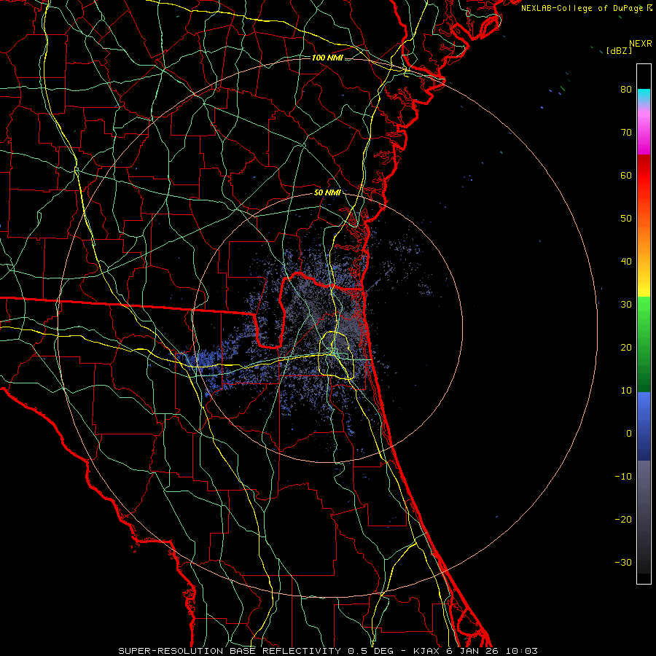This screenshot has width=656, height=656.
Task: Select the 70 value on the dBZ scale
Action: click(x=626, y=133)
